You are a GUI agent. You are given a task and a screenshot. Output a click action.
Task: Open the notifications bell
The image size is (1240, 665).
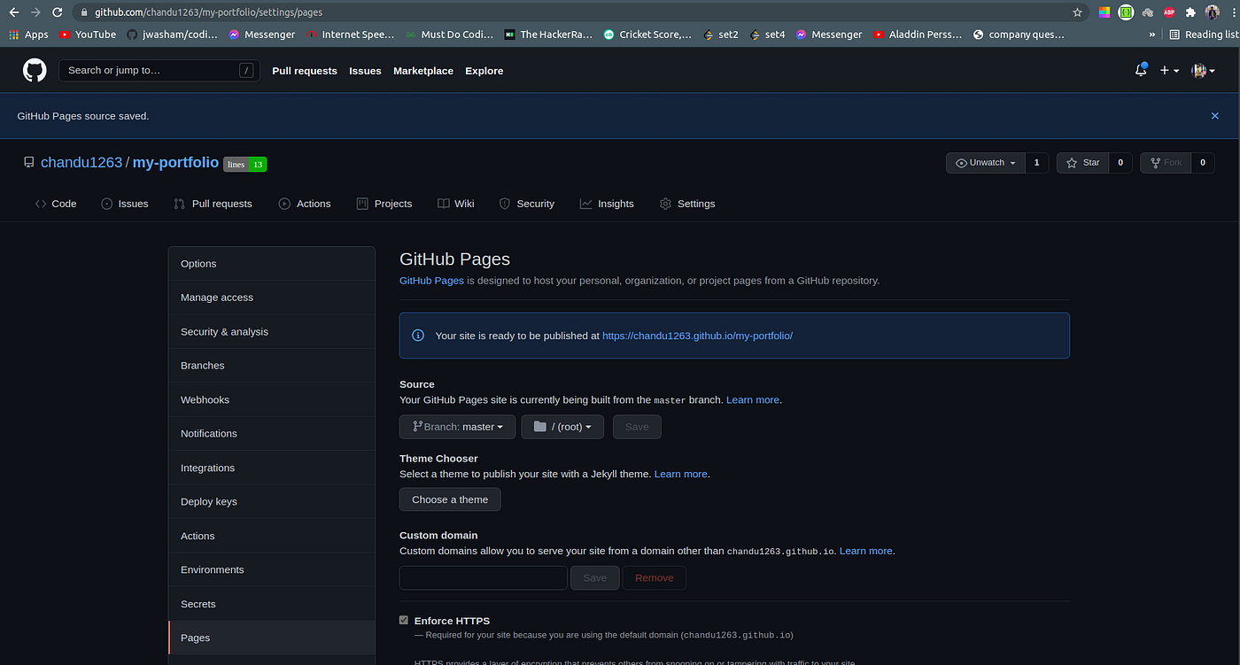tap(1141, 70)
